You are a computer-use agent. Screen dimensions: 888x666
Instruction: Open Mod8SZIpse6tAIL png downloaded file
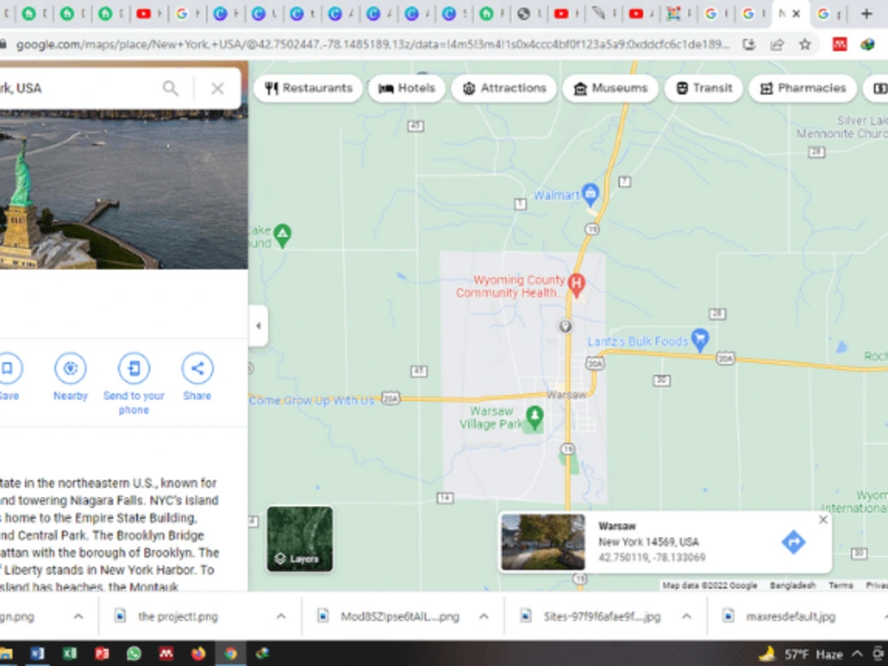400,616
